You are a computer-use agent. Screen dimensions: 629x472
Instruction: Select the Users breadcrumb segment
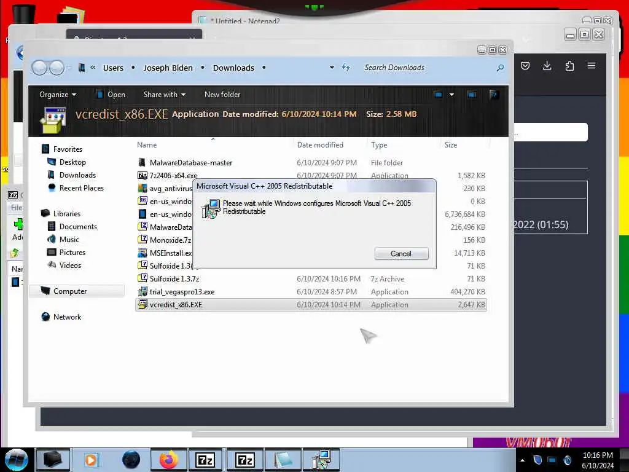tap(113, 68)
